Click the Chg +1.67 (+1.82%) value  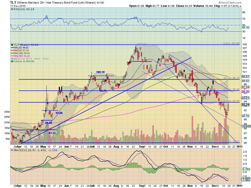click(226, 6)
